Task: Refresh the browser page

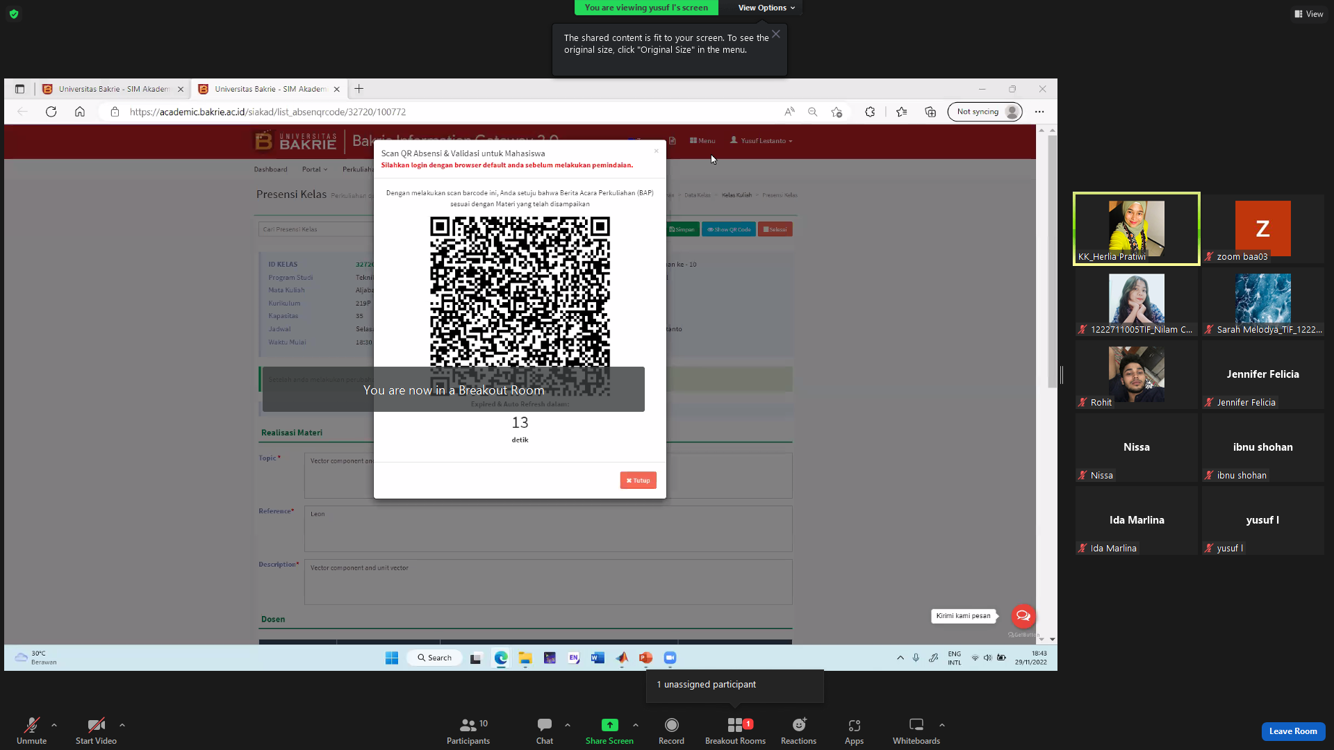Action: 51,112
